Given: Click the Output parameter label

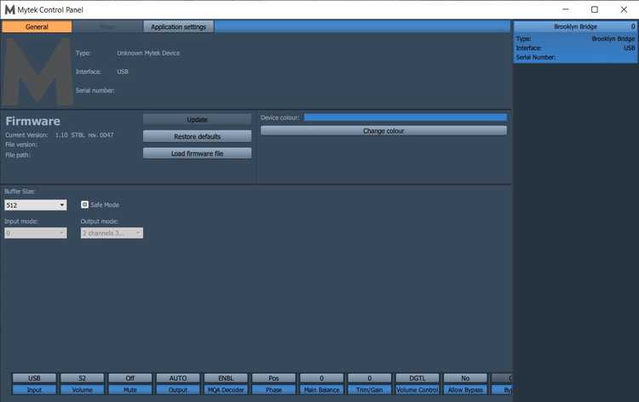Looking at the screenshot, I should pos(178,390).
